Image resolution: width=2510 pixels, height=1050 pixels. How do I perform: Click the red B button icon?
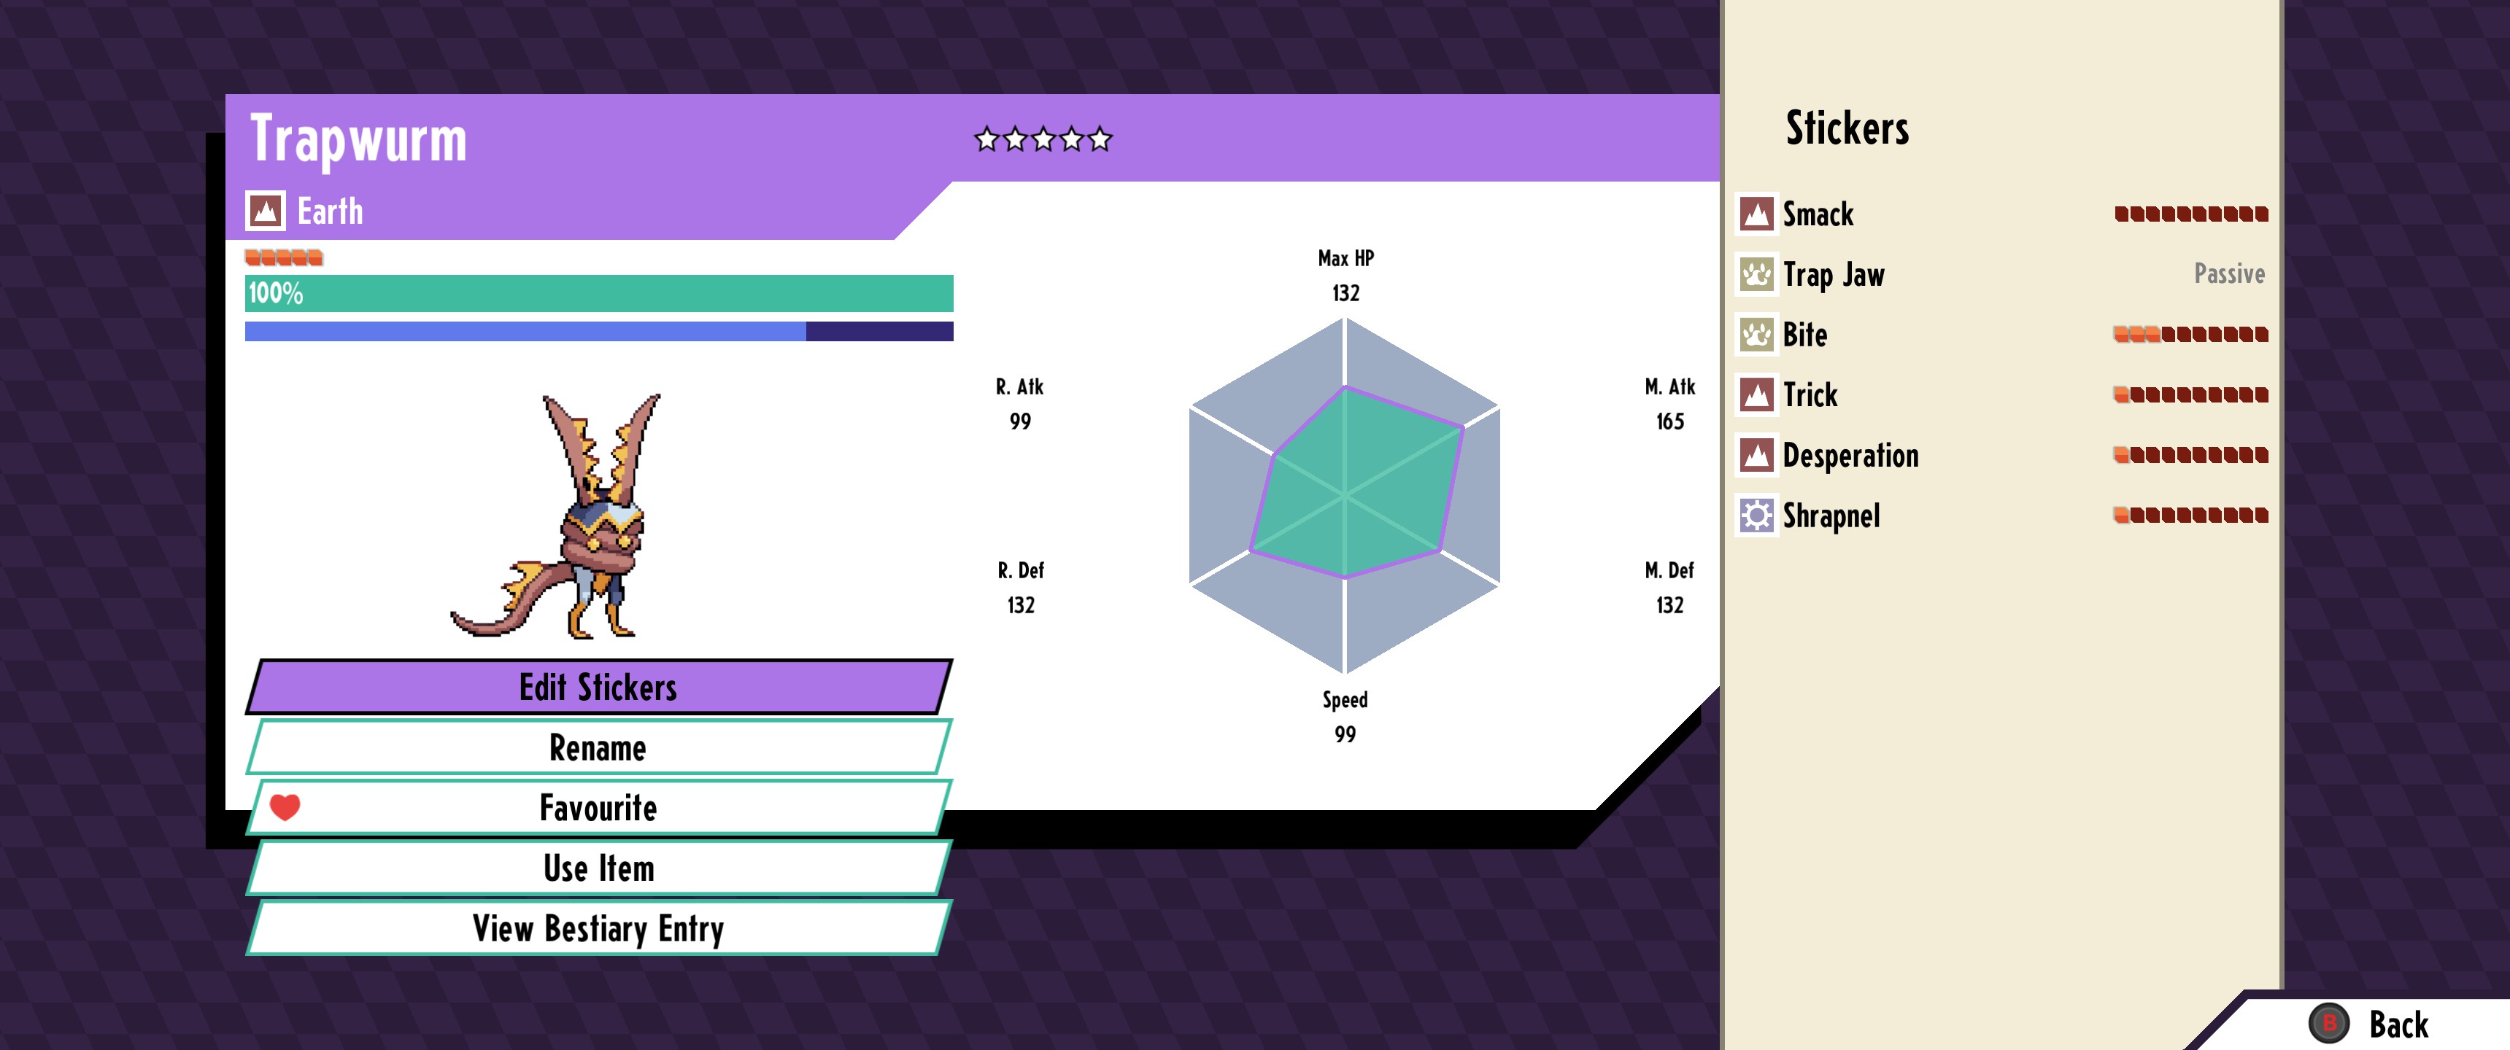2329,1023
